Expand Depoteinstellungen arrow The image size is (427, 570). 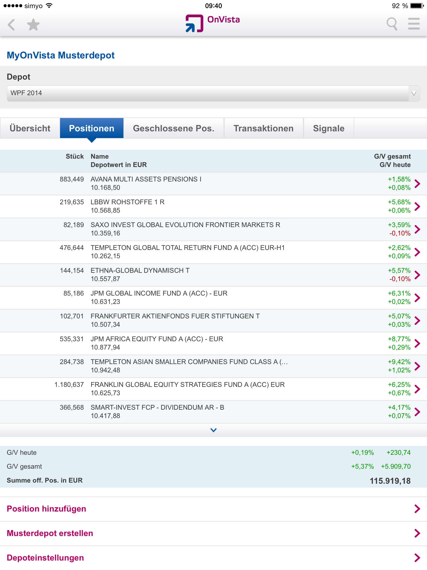(x=417, y=558)
